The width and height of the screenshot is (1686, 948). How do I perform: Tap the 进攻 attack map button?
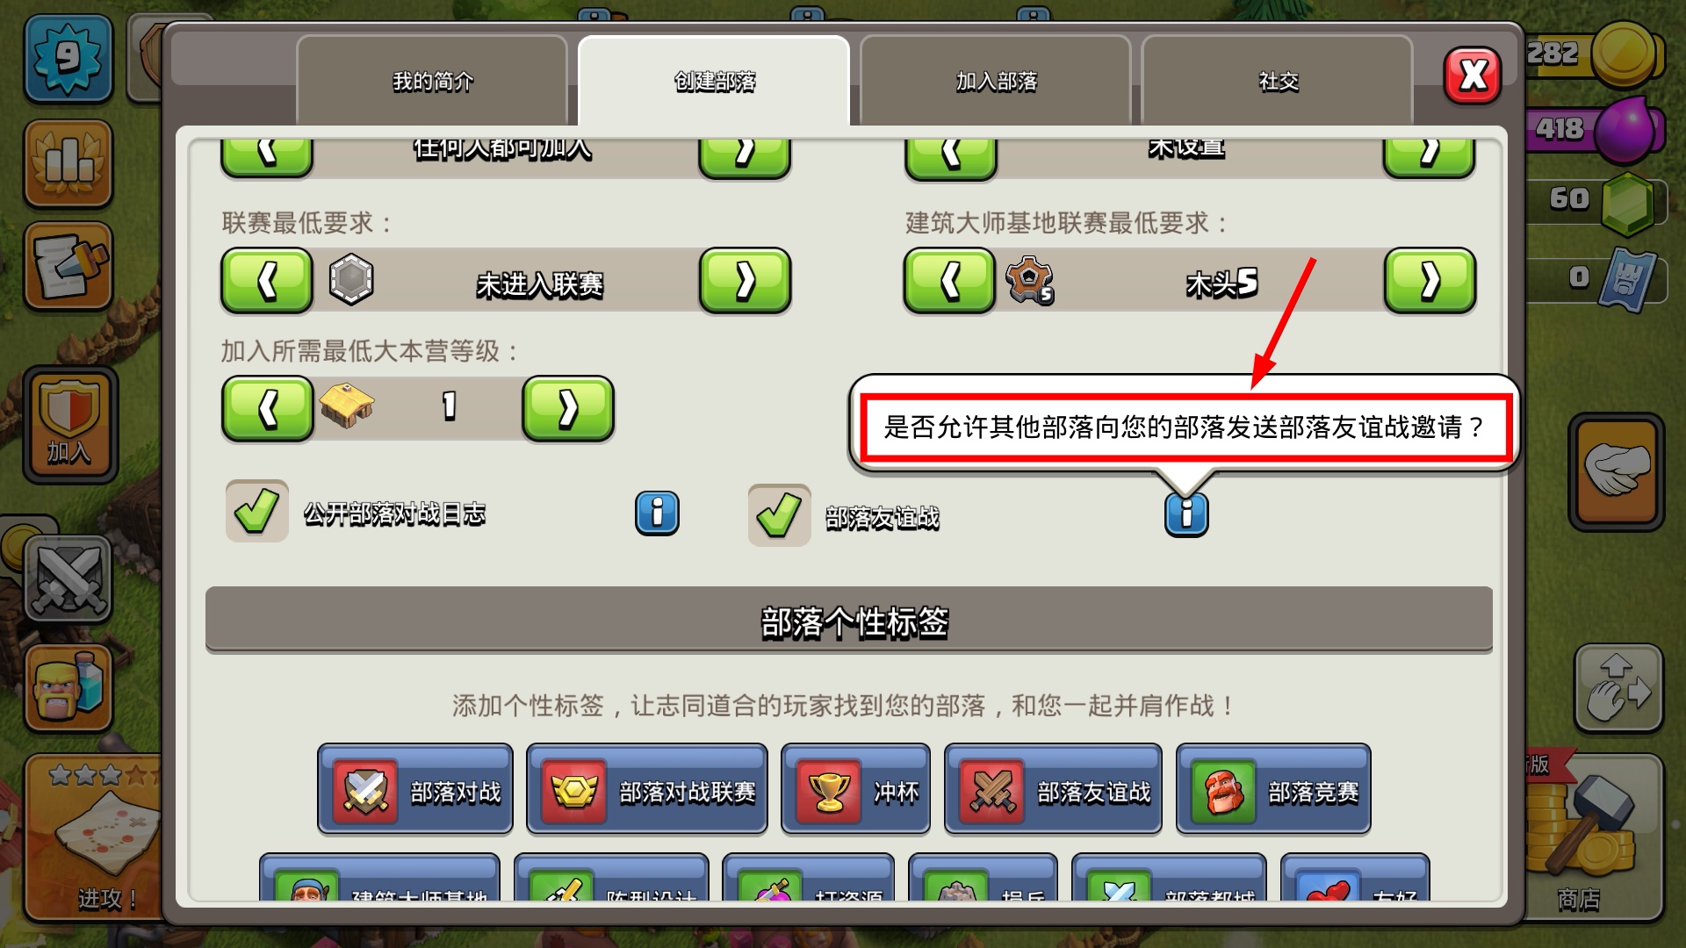point(94,837)
